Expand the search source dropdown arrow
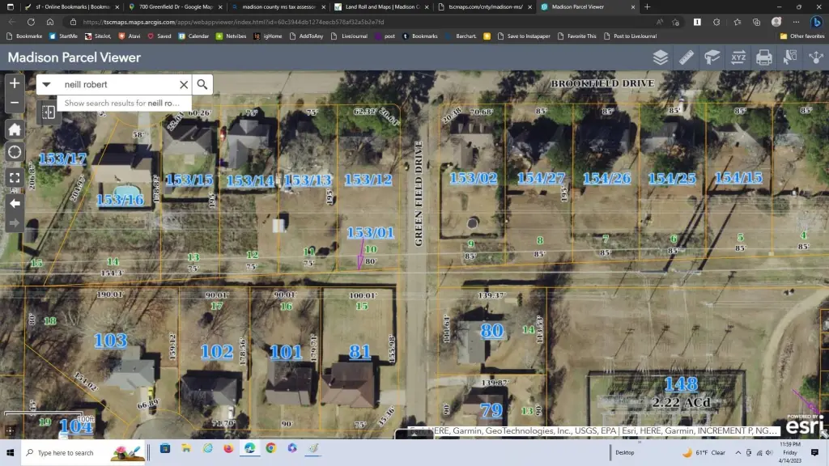Viewport: 829px width, 466px height. [47, 84]
